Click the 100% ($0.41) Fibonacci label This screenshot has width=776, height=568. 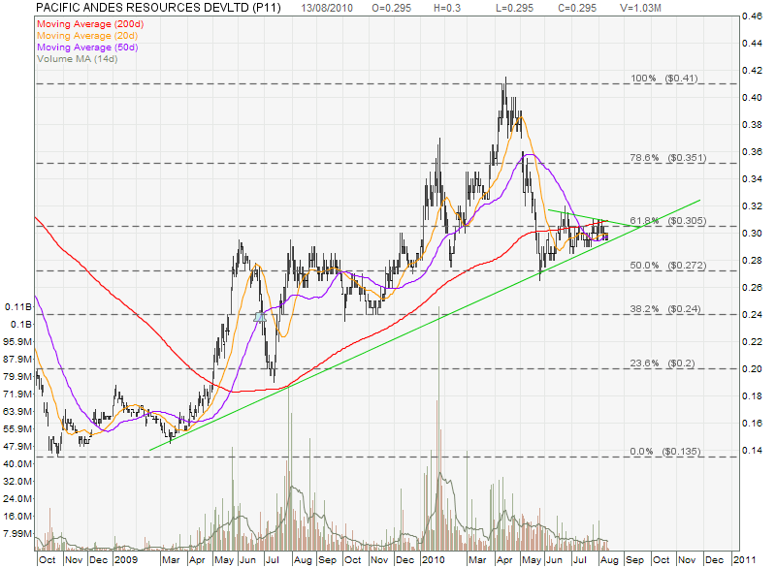(x=663, y=79)
